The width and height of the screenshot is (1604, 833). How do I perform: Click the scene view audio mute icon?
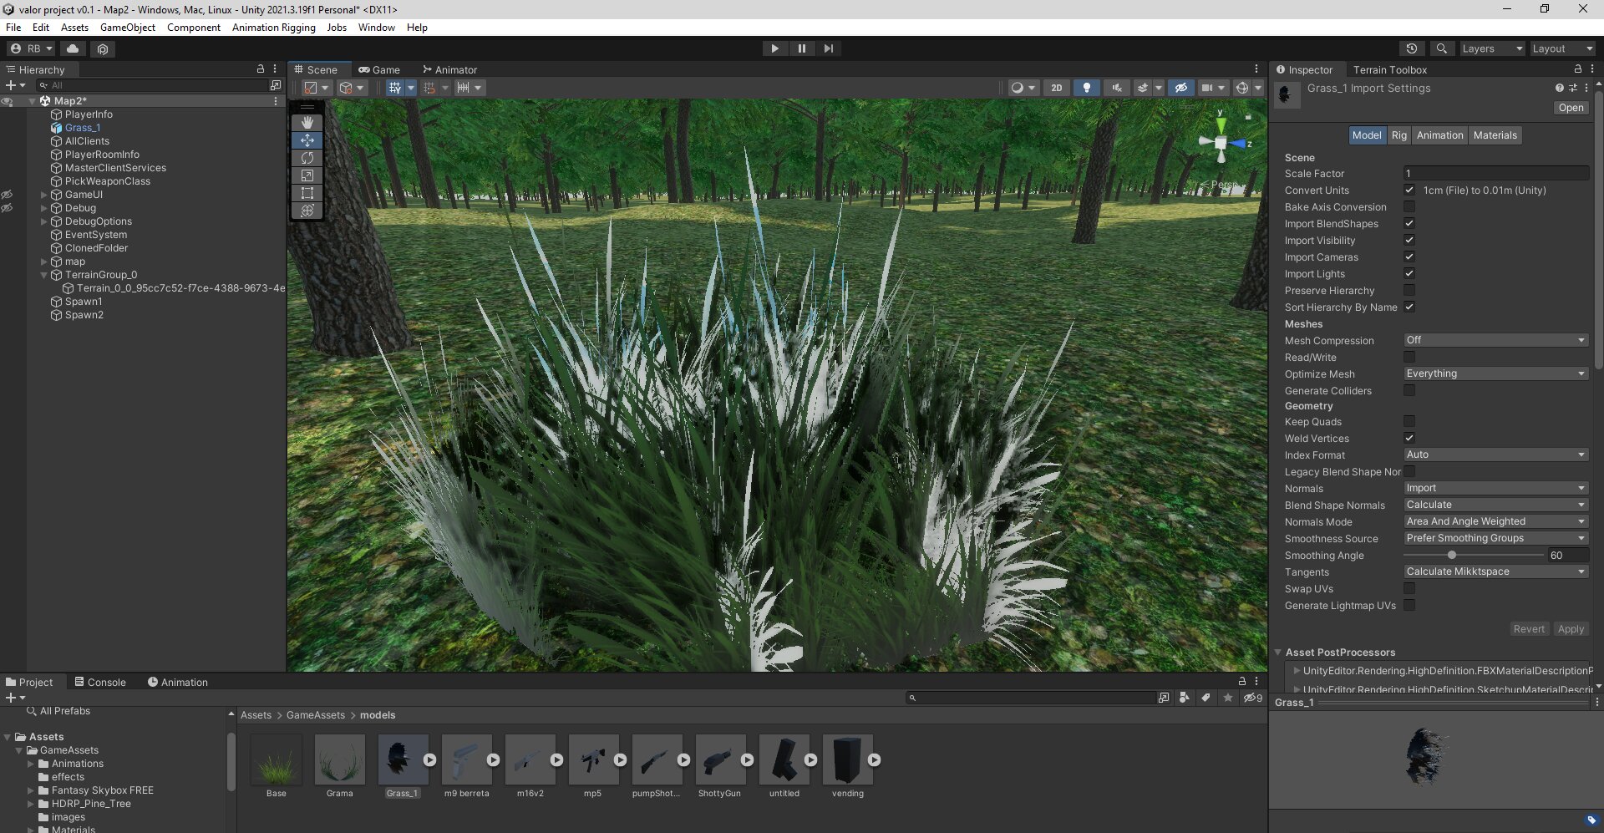[x=1117, y=88]
